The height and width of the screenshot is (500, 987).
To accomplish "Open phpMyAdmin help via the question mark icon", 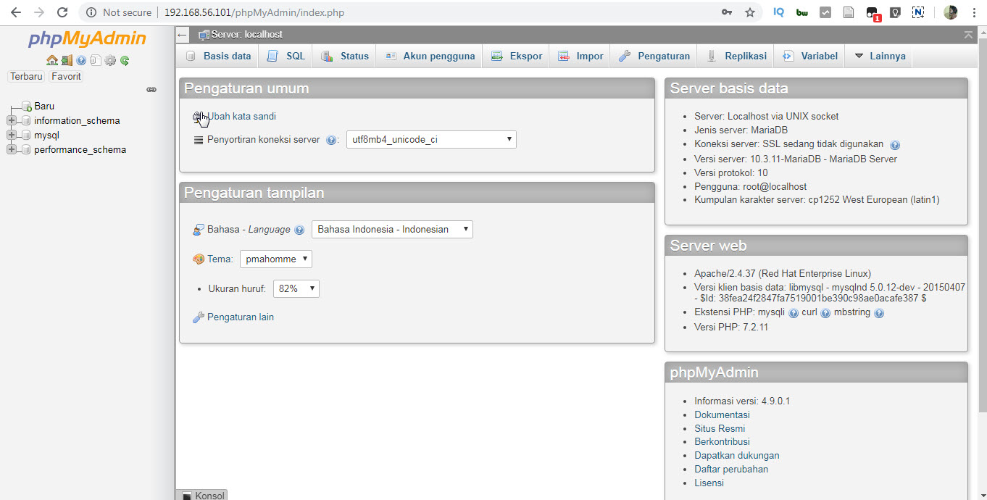I will (x=80, y=60).
